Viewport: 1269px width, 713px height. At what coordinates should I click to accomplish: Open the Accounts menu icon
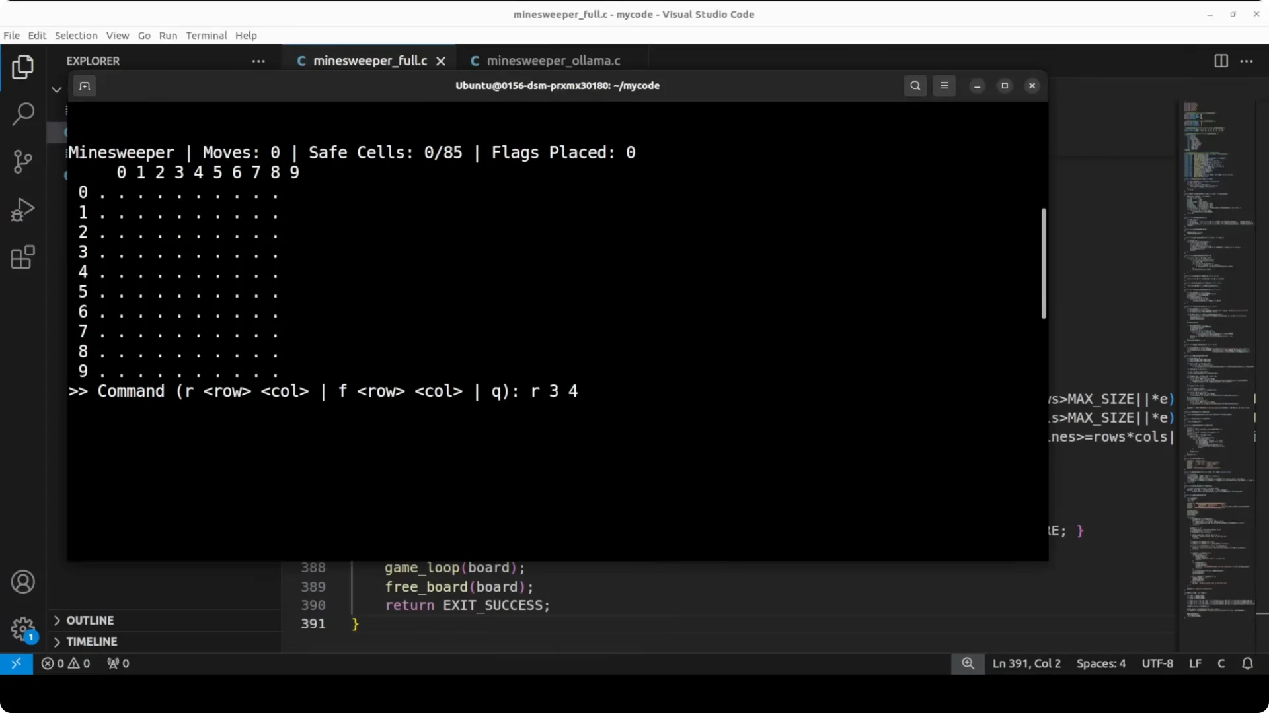(22, 582)
